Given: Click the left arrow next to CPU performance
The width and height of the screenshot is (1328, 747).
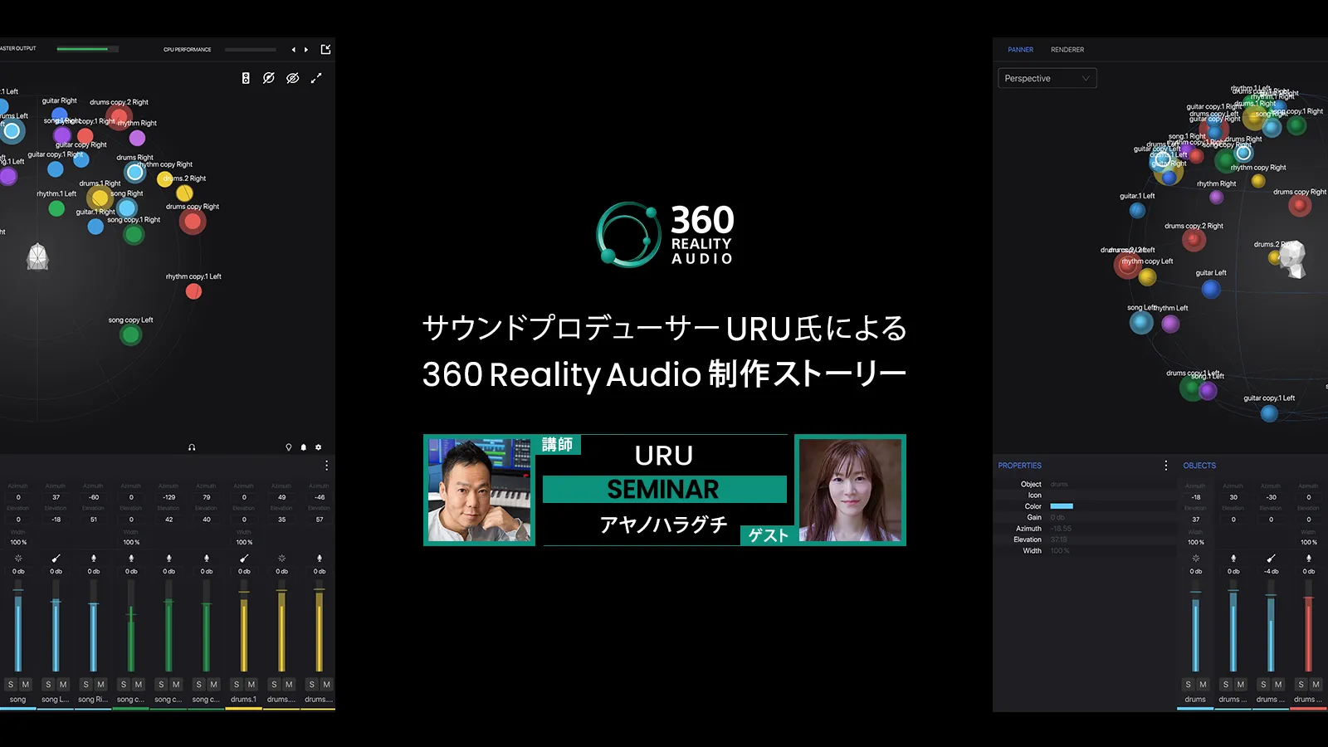Looking at the screenshot, I should [293, 50].
